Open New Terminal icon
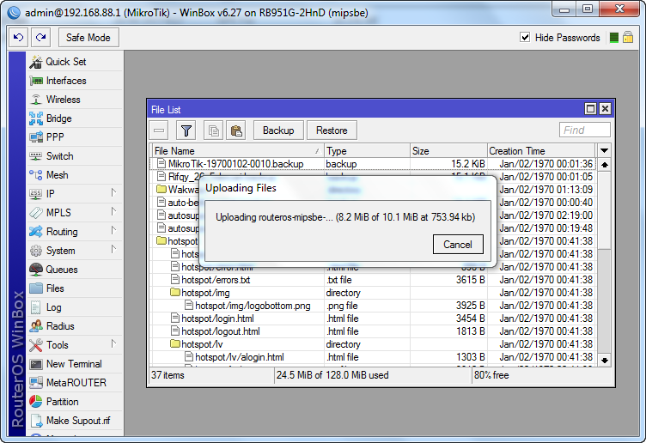The image size is (646, 443). [36, 364]
